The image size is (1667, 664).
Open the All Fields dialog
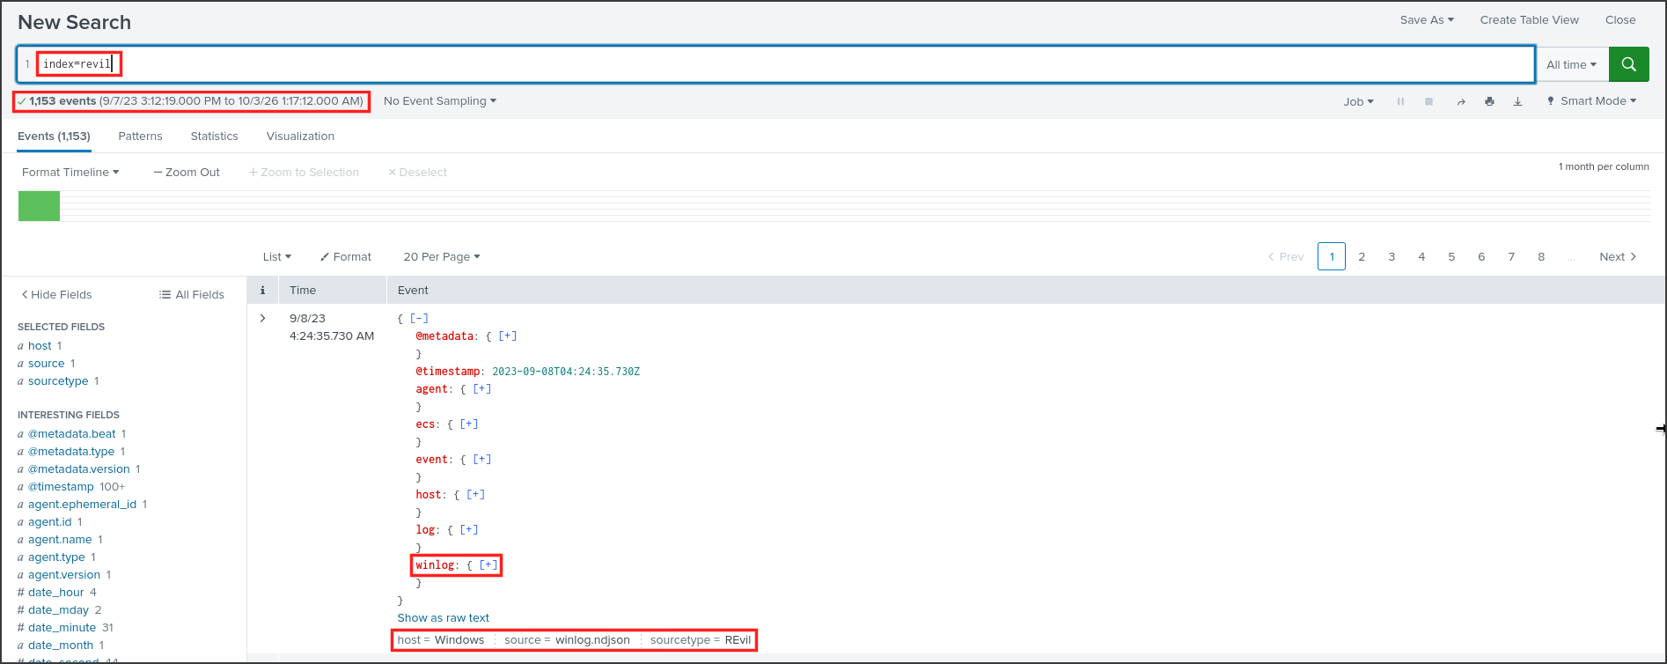191,294
